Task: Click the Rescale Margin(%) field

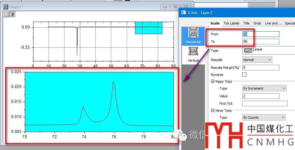Action: point(261,67)
